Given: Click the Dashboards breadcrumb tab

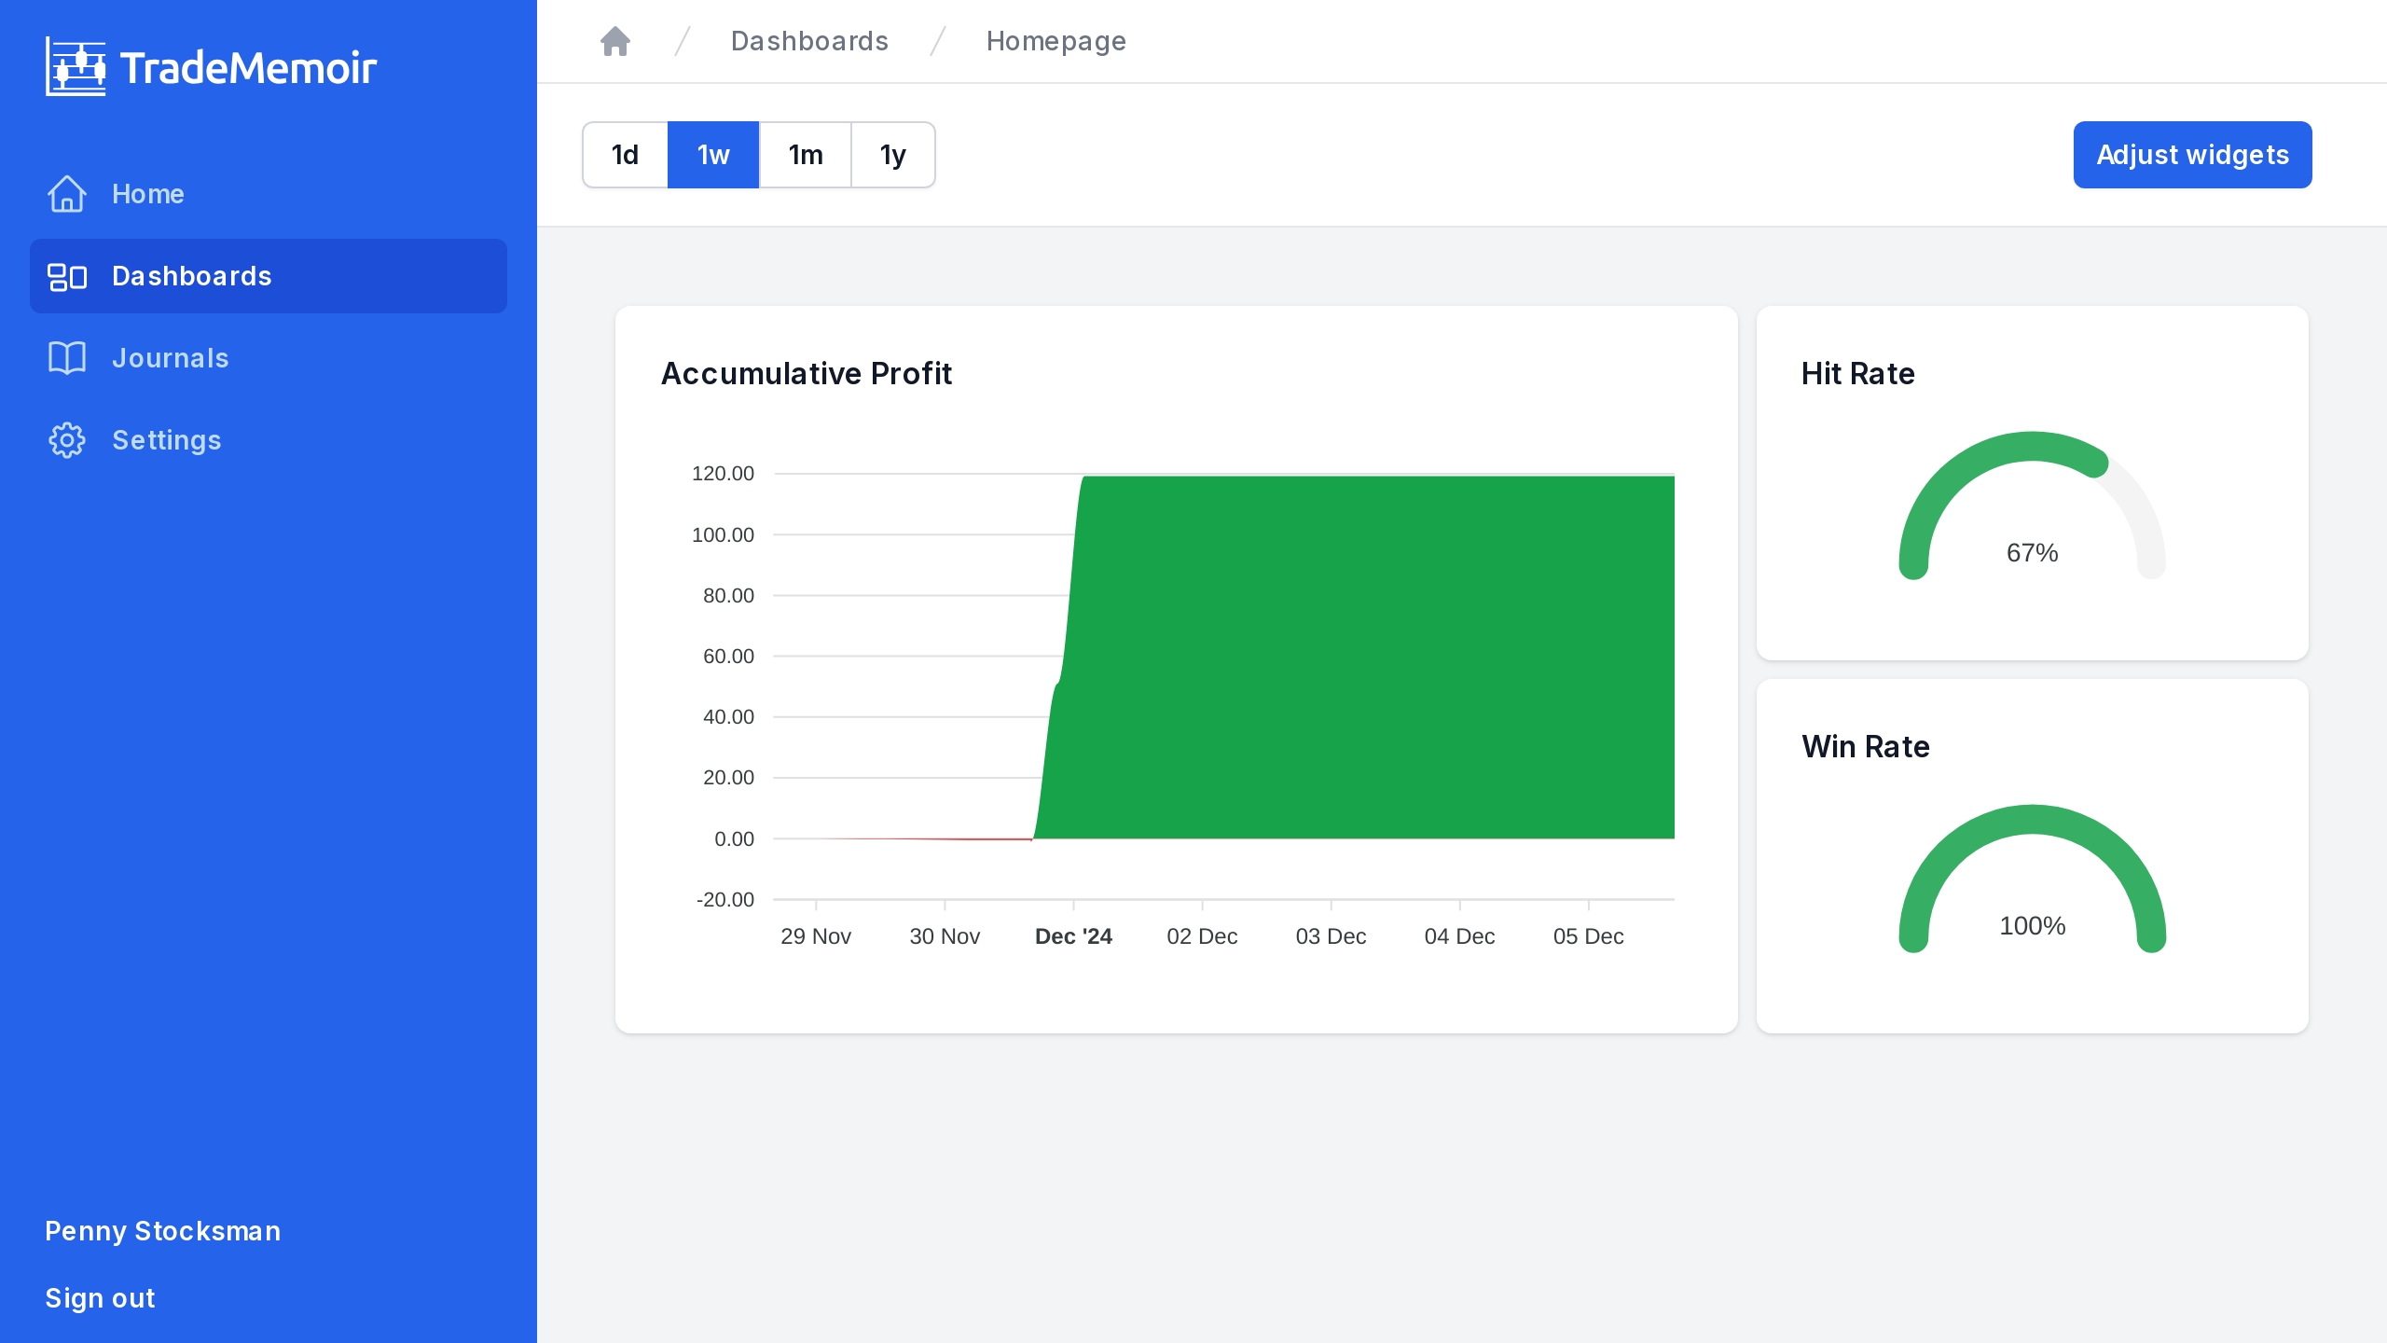Looking at the screenshot, I should [x=810, y=41].
